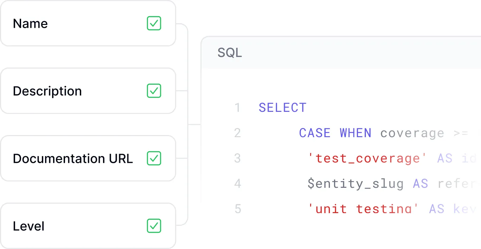Enable the Documentation URL checkbox
The width and height of the screenshot is (481, 249).
(154, 159)
